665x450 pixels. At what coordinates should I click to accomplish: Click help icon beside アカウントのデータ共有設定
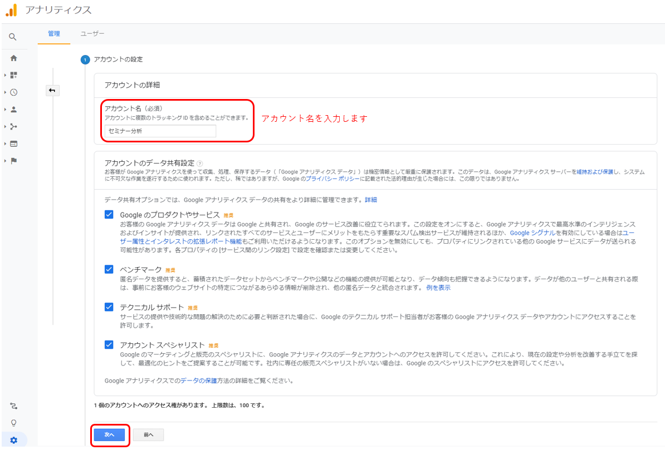(200, 164)
